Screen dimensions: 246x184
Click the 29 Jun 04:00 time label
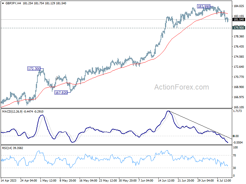(205, 181)
